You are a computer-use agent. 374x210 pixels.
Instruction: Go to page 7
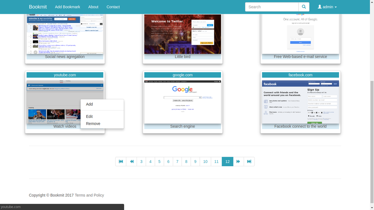[x=177, y=162]
